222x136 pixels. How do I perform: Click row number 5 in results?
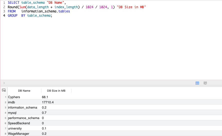[5, 118]
